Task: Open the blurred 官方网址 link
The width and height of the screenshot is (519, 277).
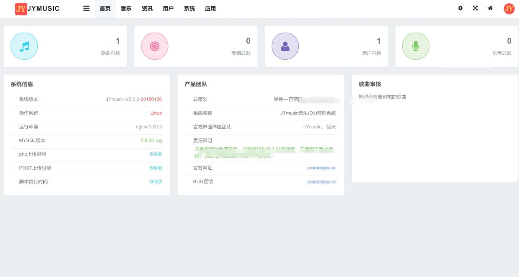Action: coord(322,168)
